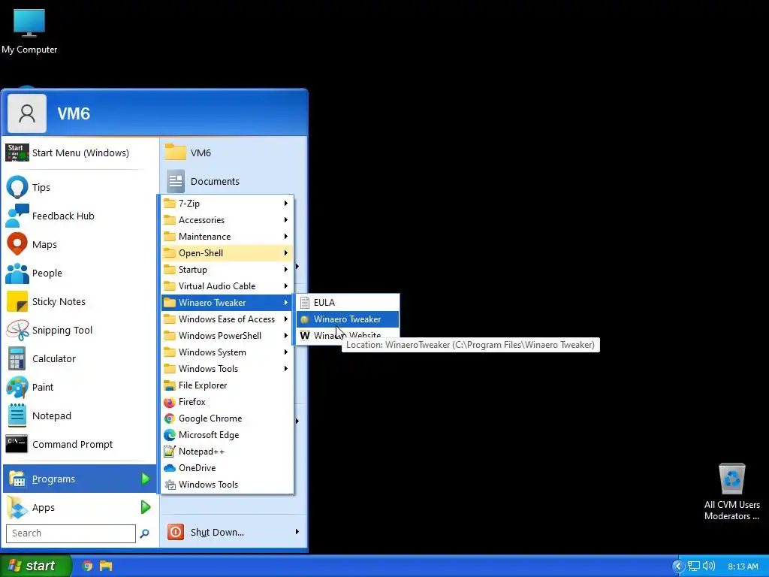Open File Explorer from taskbar
This screenshot has height=577, width=769.
[x=105, y=566]
